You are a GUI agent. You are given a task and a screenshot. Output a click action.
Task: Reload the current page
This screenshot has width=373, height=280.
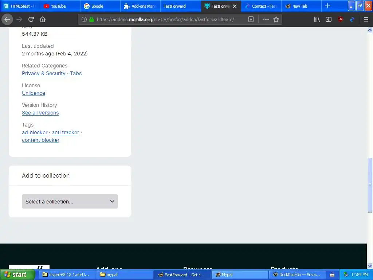point(31,20)
